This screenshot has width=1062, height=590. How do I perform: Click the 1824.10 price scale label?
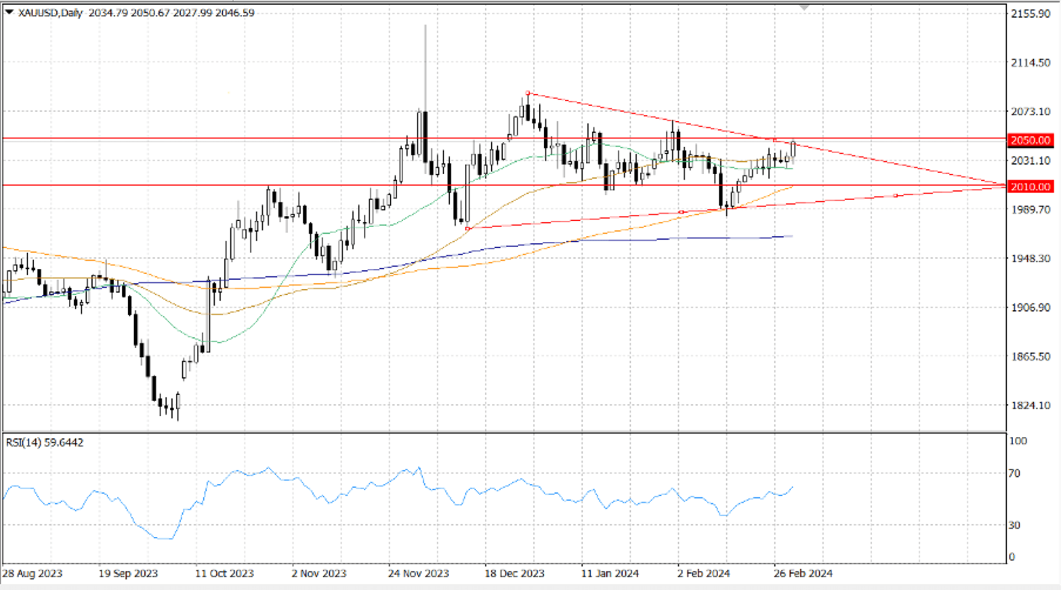(x=1030, y=405)
